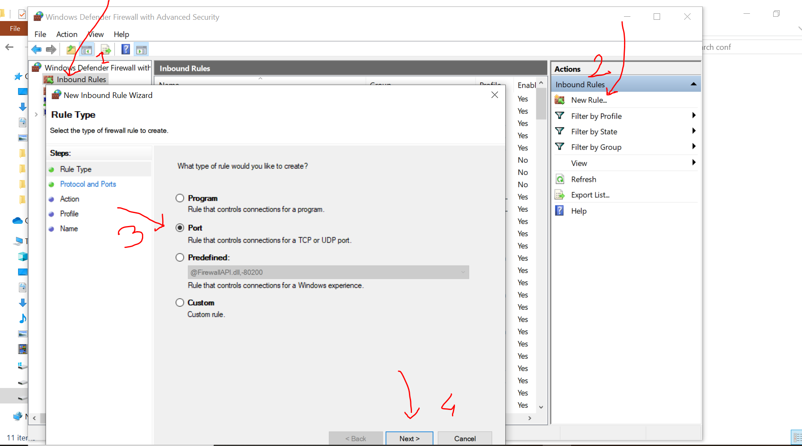Click the Properties checkmark icon in Explorer title bar

click(22, 14)
